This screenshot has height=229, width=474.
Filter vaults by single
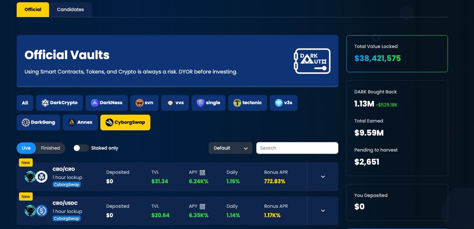[209, 103]
